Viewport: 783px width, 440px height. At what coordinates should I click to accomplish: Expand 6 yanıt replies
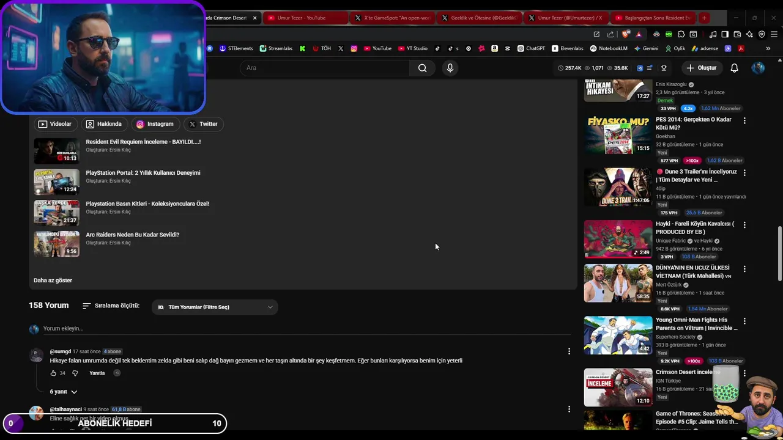[64, 392]
